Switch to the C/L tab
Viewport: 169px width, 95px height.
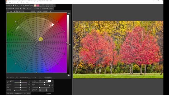[x=31, y=8]
